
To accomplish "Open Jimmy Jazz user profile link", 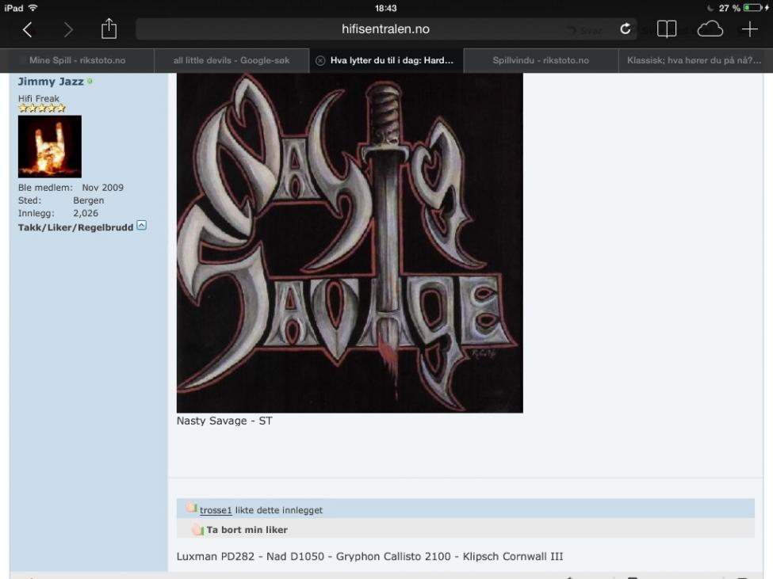I will coord(51,82).
